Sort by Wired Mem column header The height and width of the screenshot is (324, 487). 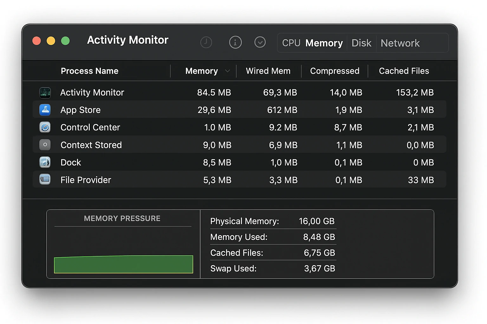(x=268, y=71)
